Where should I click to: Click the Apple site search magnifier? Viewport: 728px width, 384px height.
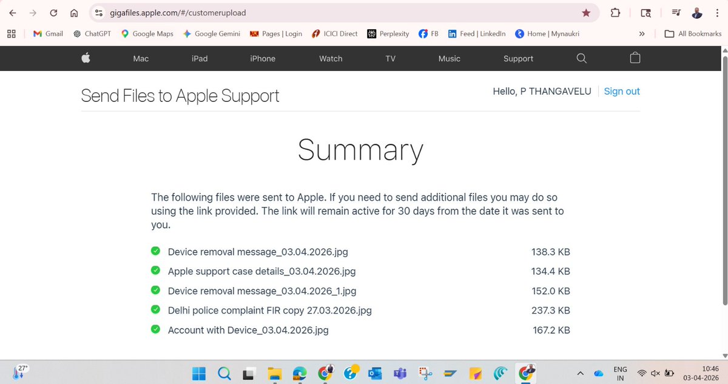(x=581, y=58)
